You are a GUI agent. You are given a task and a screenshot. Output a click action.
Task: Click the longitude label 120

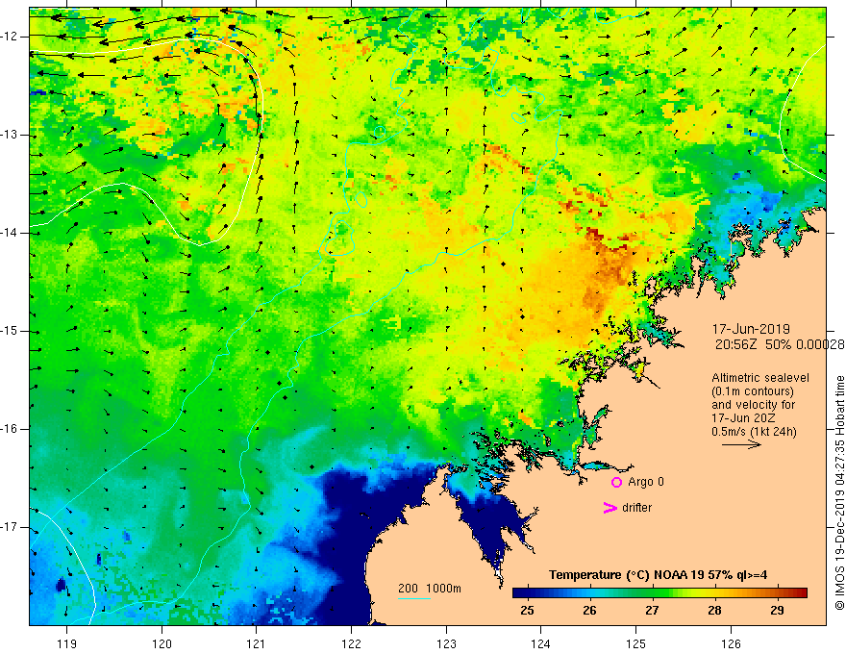point(162,643)
